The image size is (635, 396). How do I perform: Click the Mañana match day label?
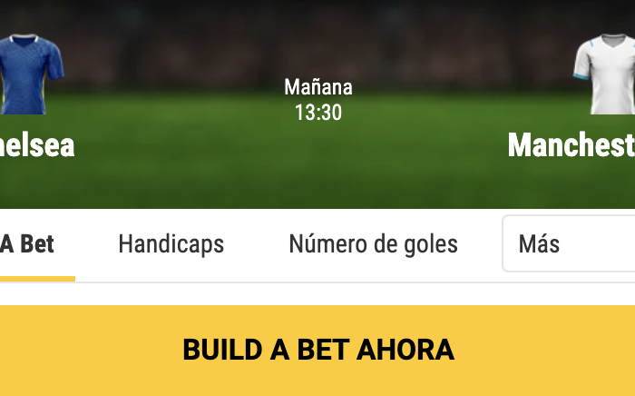(318, 87)
